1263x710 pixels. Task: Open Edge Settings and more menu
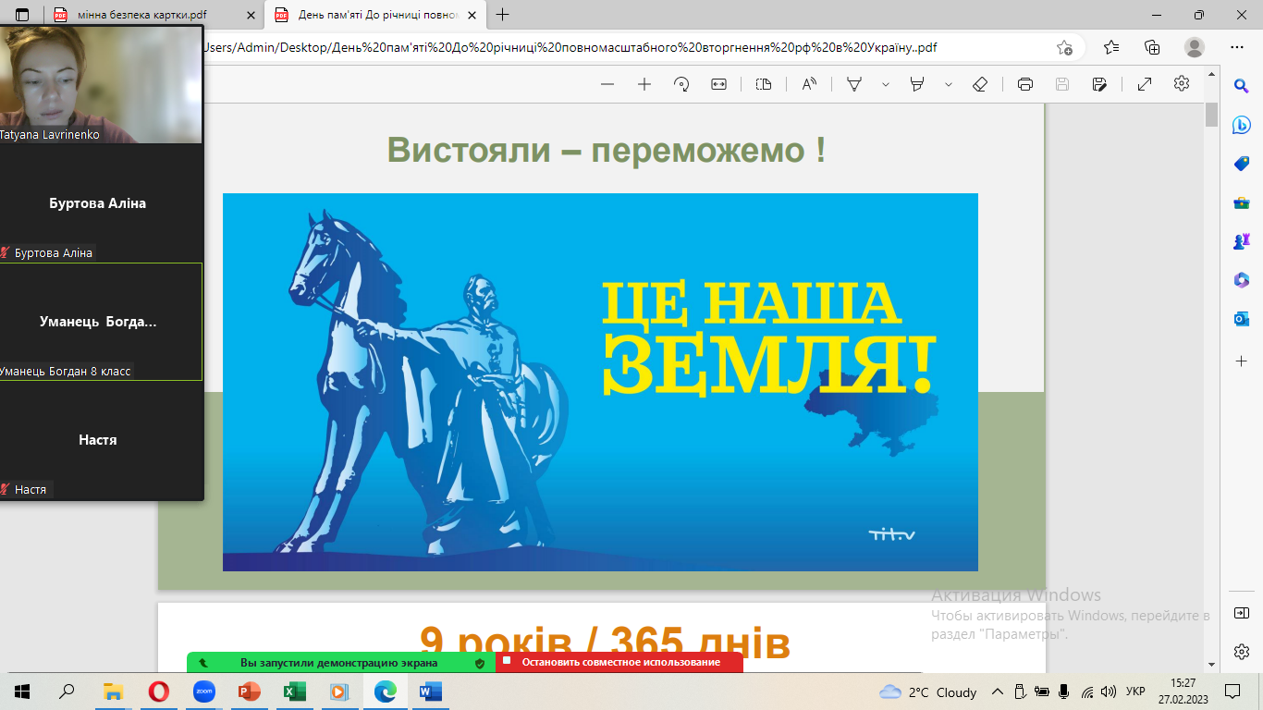point(1237,47)
